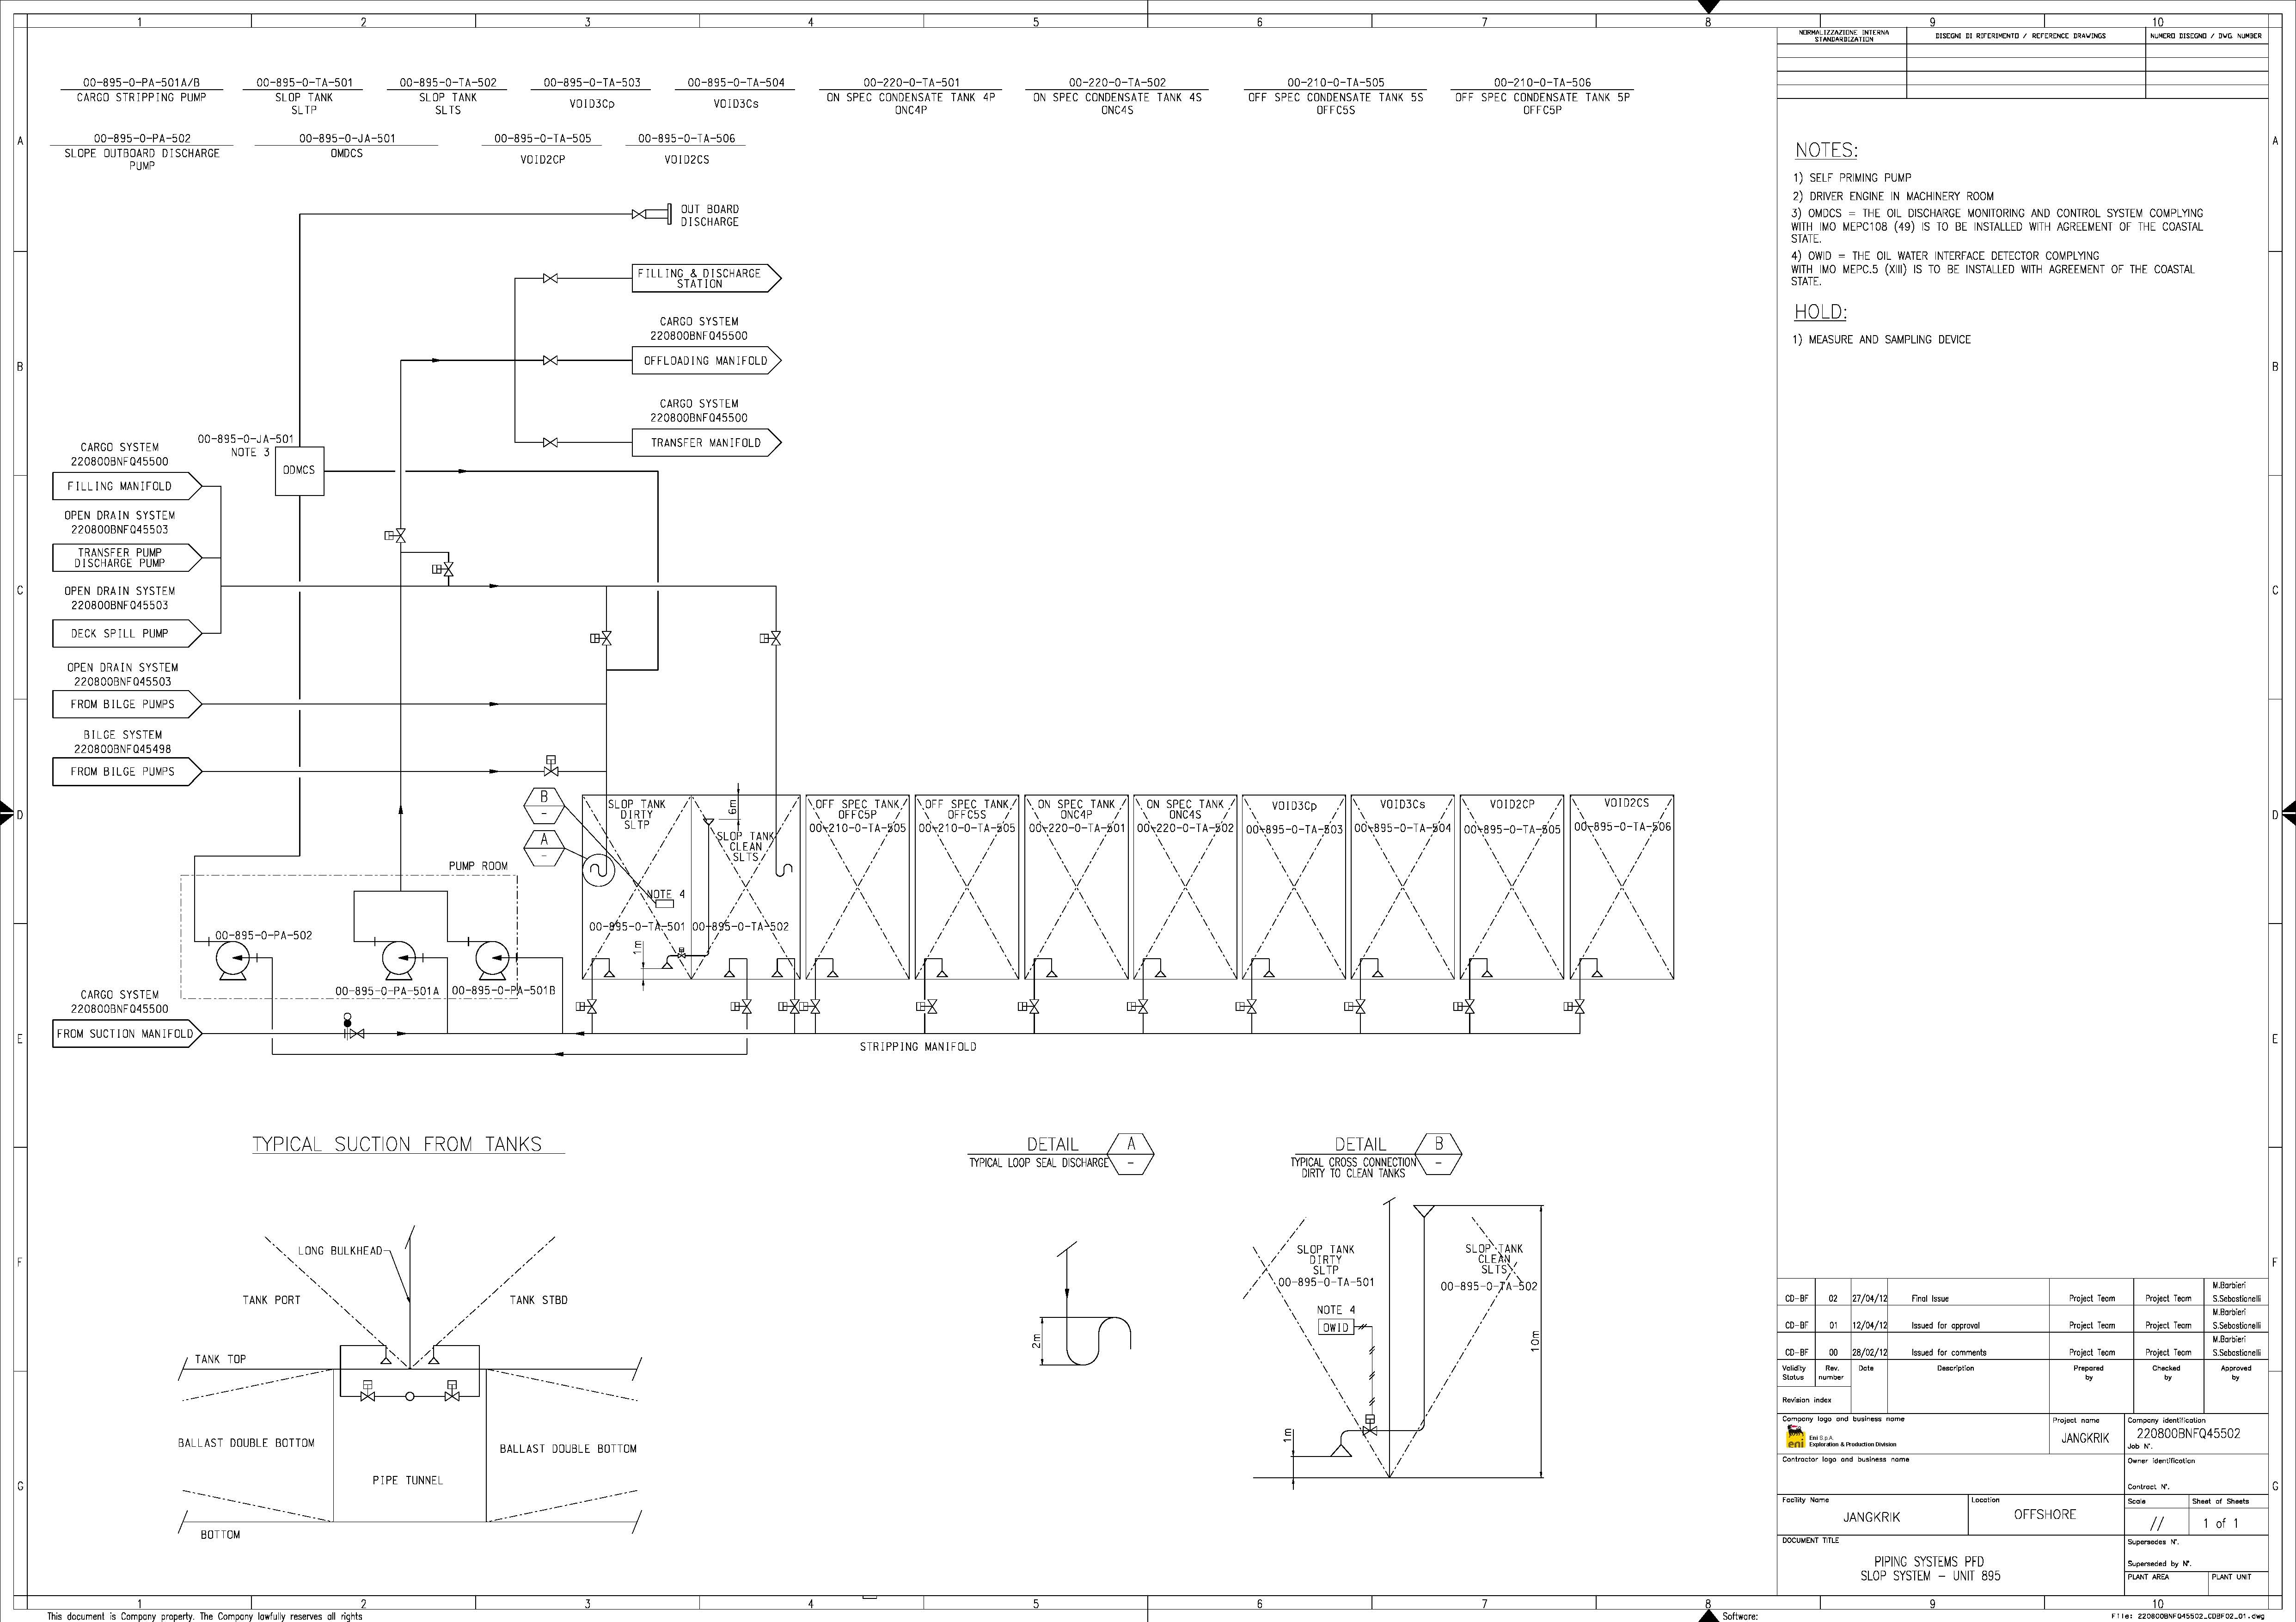Click 'OUT BOARD DISCHARGE' label
The width and height of the screenshot is (2296, 1622).
coord(709,215)
